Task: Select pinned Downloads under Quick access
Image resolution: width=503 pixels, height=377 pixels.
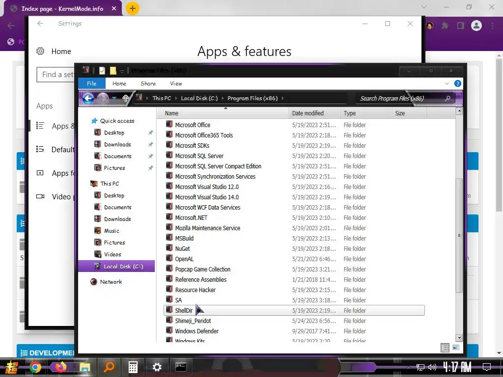Action: 117,144
